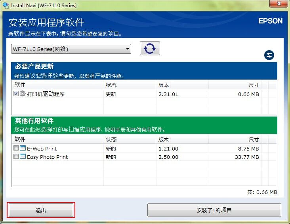290x224 pixels.
Task: Click the 版本 header in 其他有用软件 table
Action: click(x=164, y=139)
